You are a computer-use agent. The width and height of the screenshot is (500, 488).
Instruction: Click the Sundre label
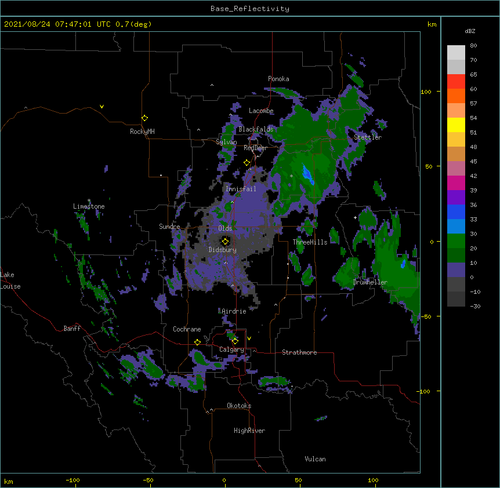(x=169, y=227)
